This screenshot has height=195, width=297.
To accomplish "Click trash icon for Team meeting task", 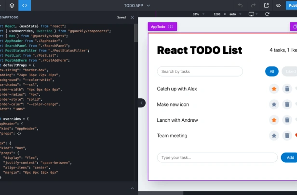I will coord(287,136).
